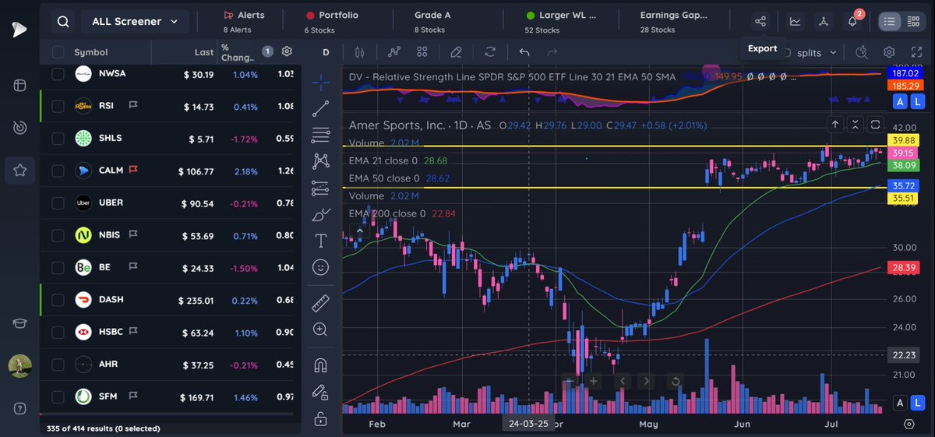The width and height of the screenshot is (935, 437).
Task: Maximize chart pane button
Action: (x=876, y=124)
